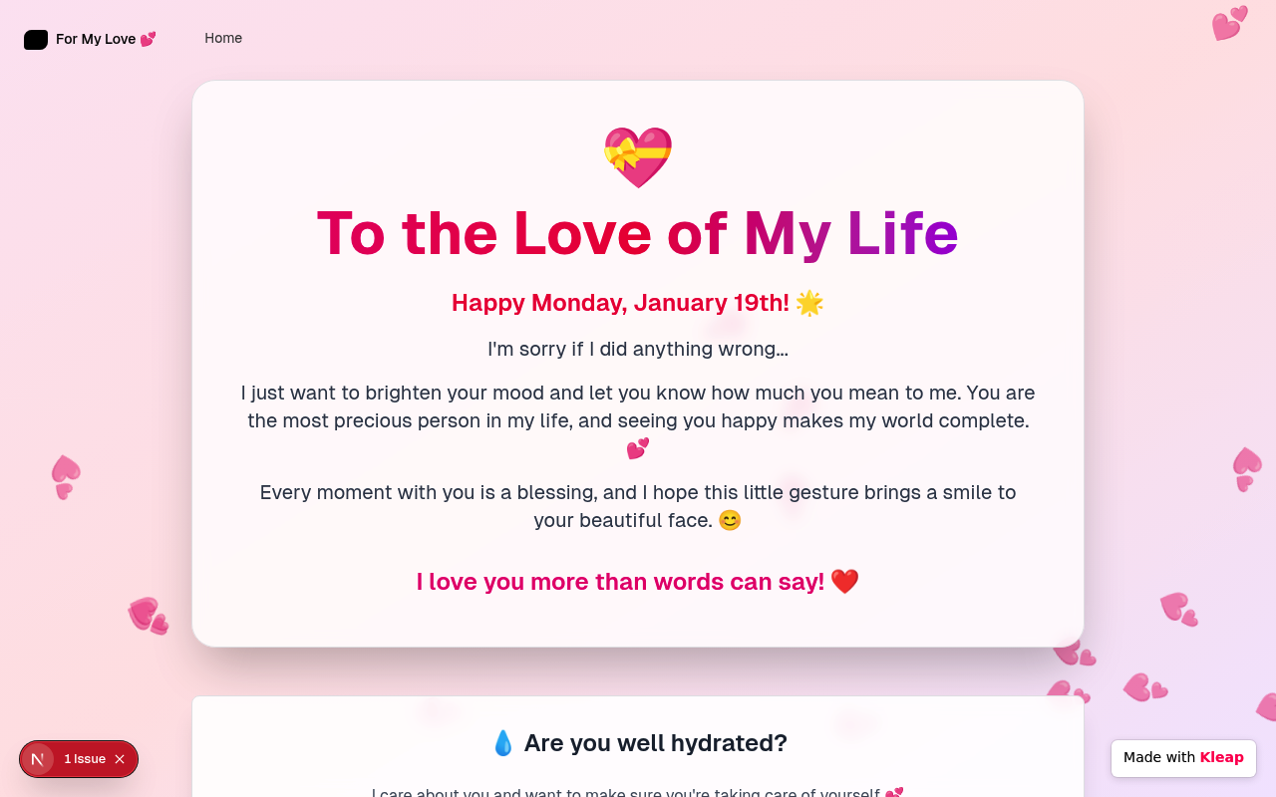Image resolution: width=1276 pixels, height=797 pixels.
Task: Click the glowing star emoji beside the date
Action: 809,303
